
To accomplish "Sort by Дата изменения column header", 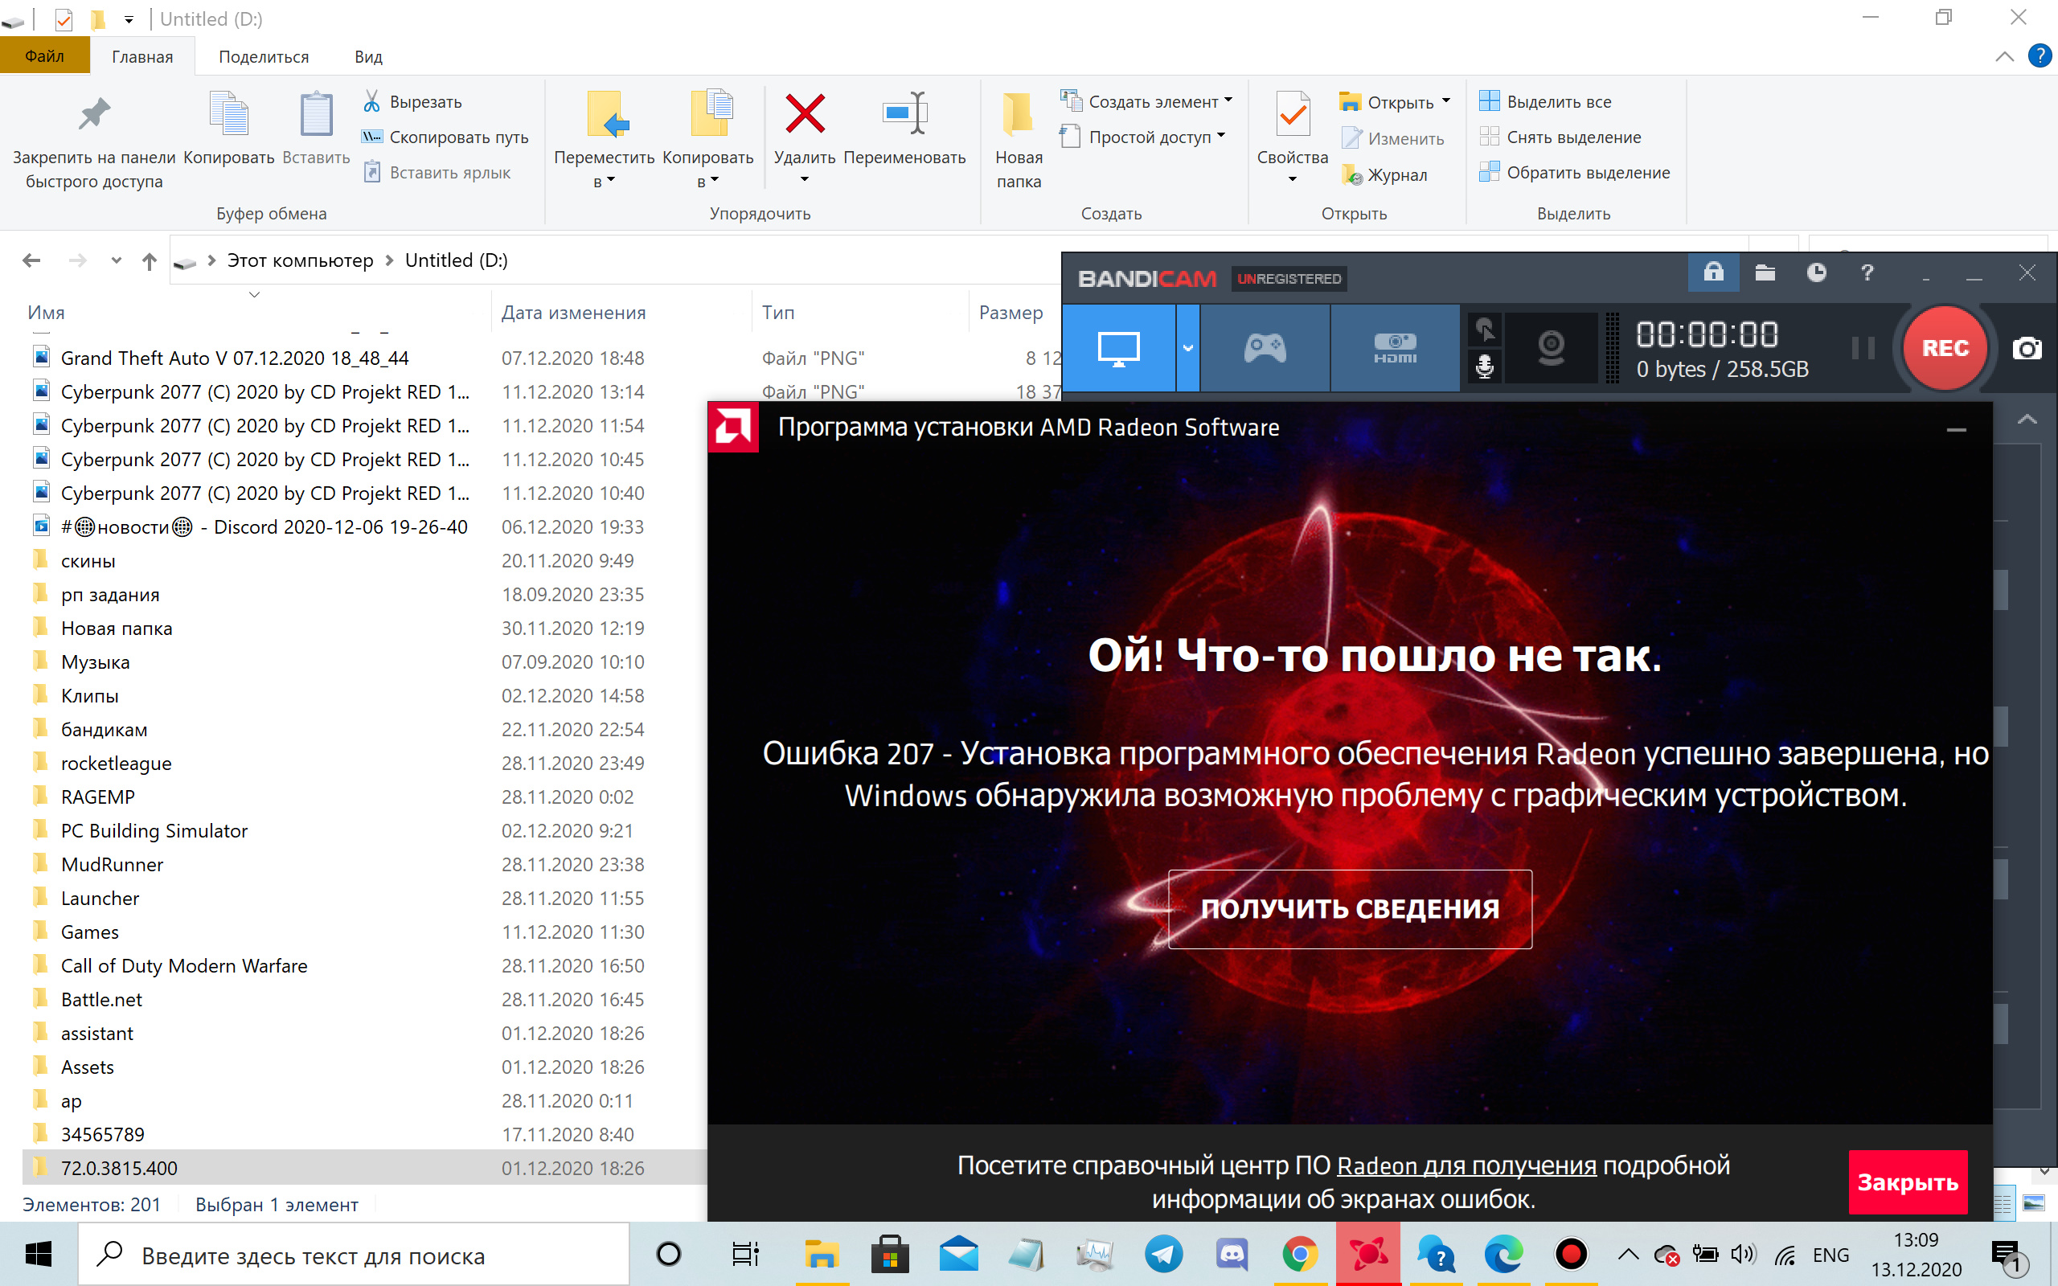I will point(573,312).
